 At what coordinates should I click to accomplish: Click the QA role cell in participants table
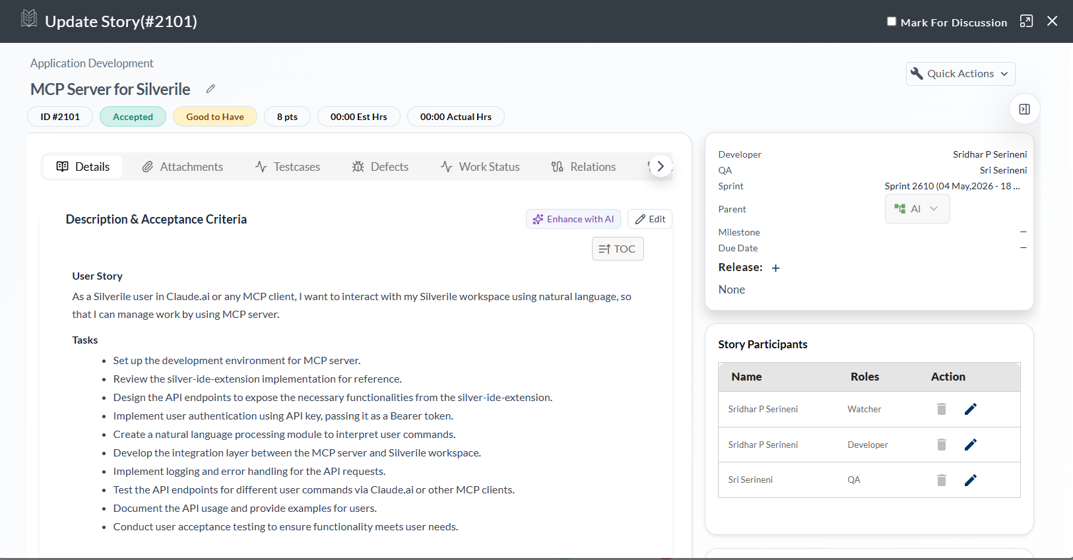tap(854, 480)
